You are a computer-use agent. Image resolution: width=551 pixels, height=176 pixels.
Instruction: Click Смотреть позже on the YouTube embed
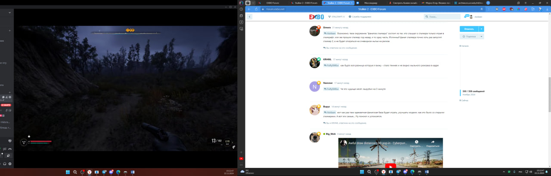pos(417,143)
